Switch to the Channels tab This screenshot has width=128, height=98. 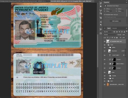(x=114, y=28)
